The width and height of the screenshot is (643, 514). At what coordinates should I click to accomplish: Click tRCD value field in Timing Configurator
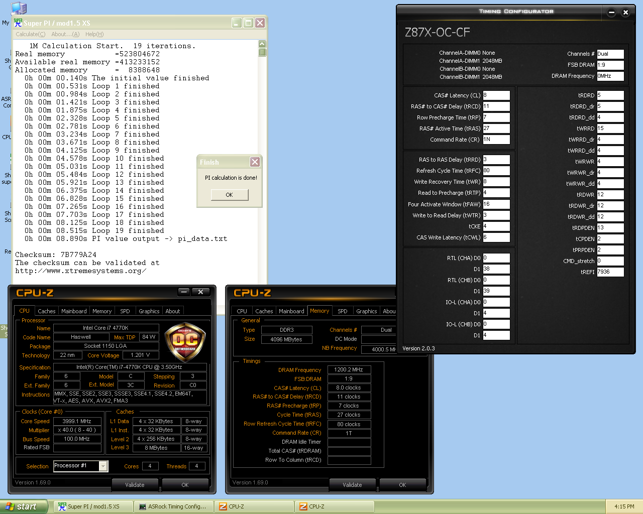[x=496, y=106]
